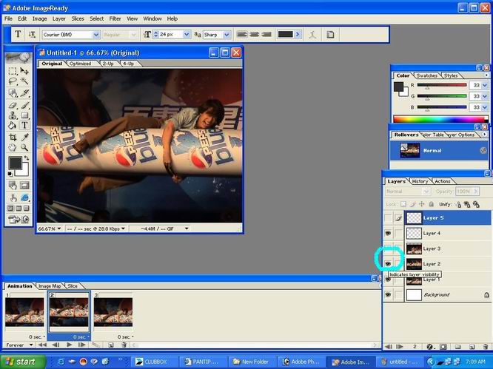Viewport: 493px width, 369px height.
Task: Switch to CLUBBOX taskbar button
Action: pos(155,362)
